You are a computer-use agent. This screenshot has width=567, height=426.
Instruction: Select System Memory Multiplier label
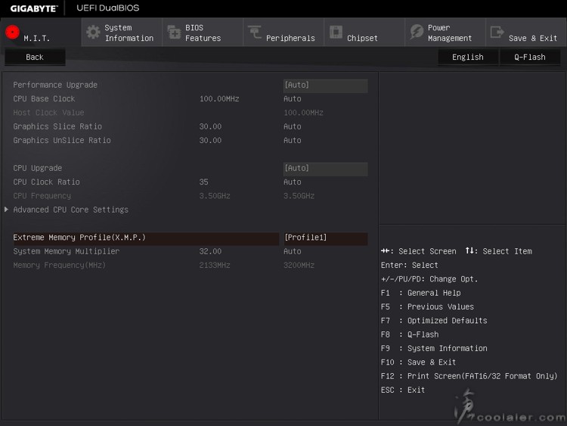(x=67, y=251)
